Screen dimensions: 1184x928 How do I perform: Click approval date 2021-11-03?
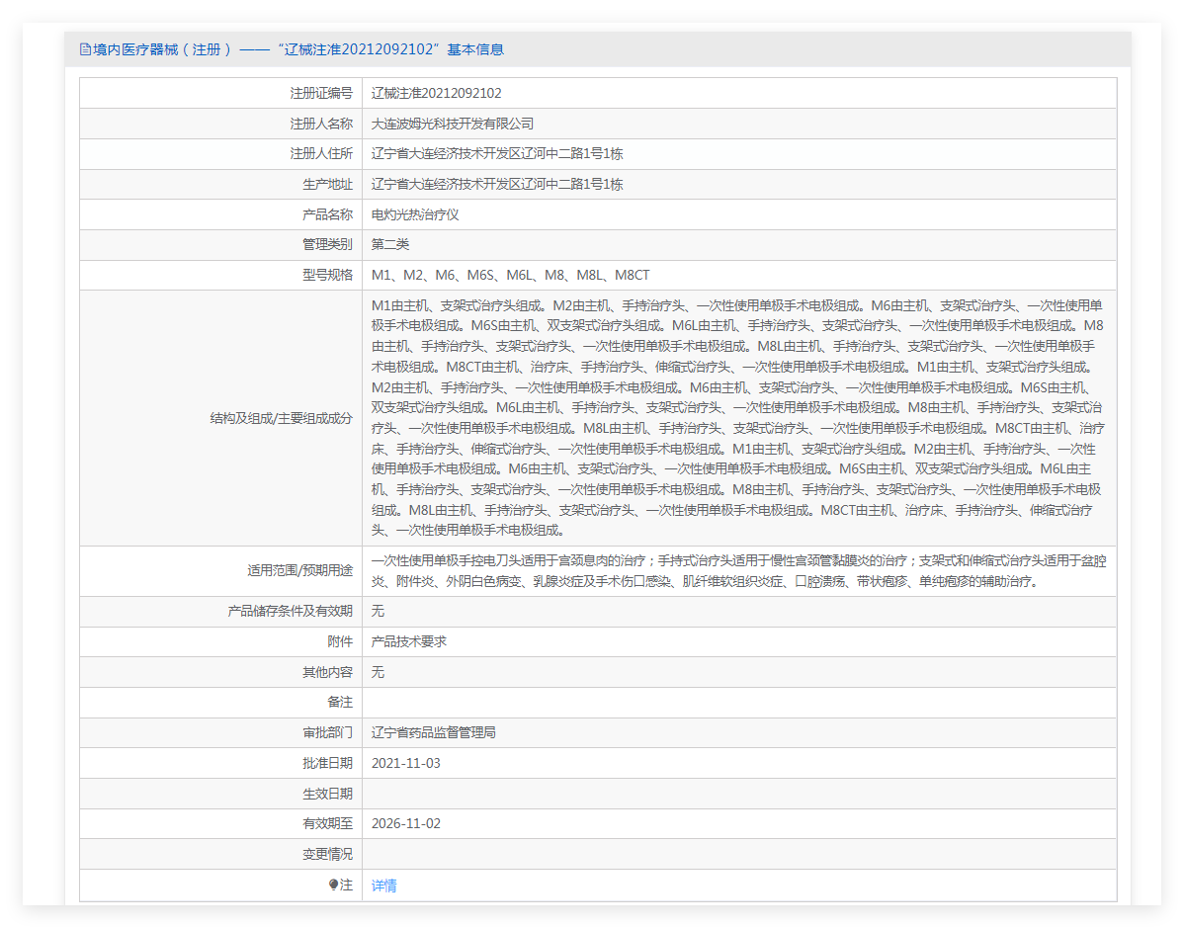(x=405, y=763)
